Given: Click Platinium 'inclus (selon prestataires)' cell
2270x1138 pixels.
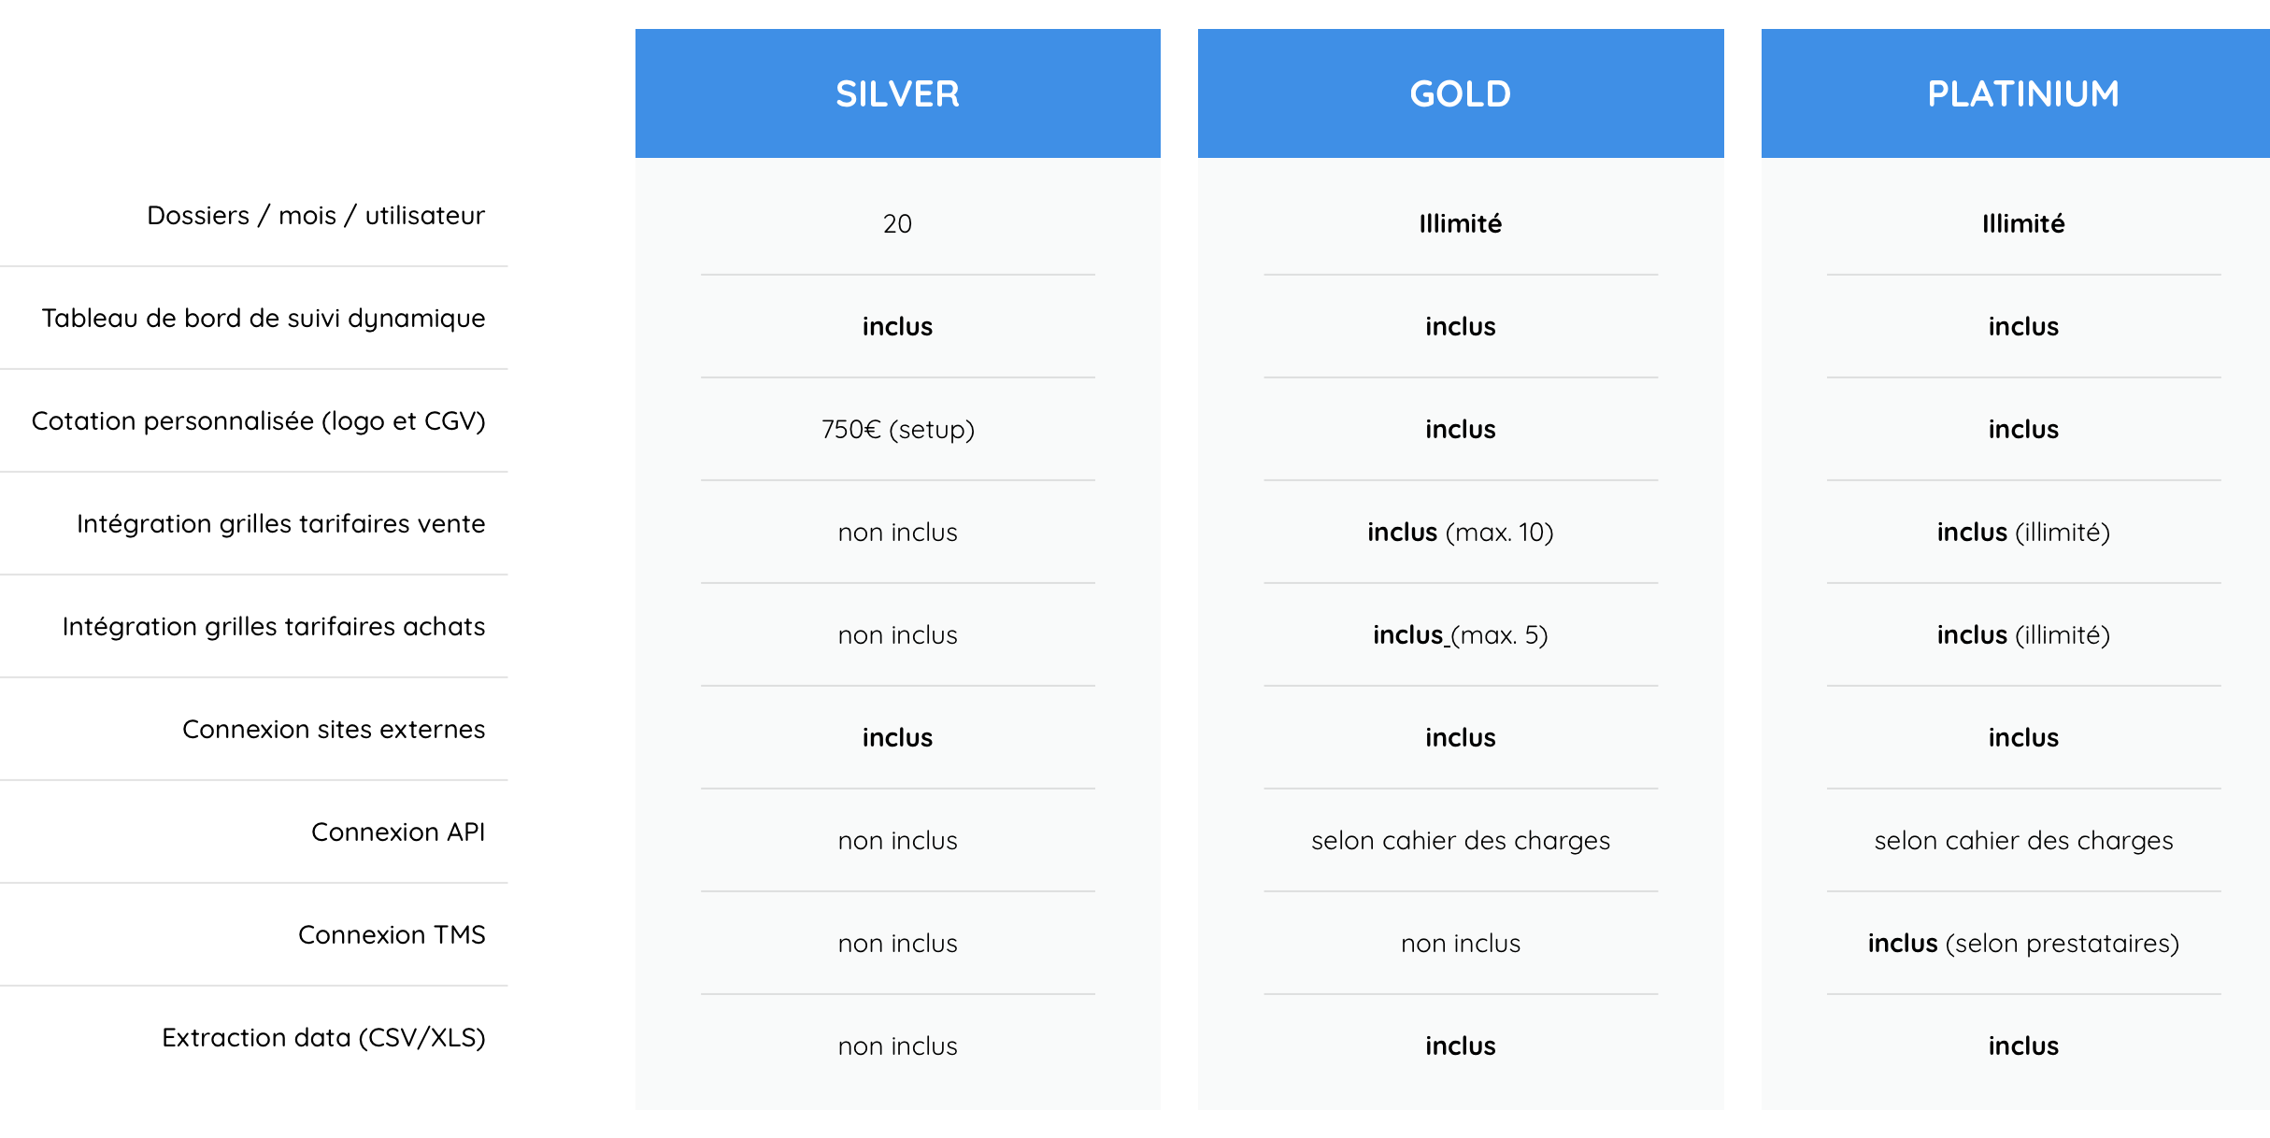Looking at the screenshot, I should click(x=2023, y=944).
